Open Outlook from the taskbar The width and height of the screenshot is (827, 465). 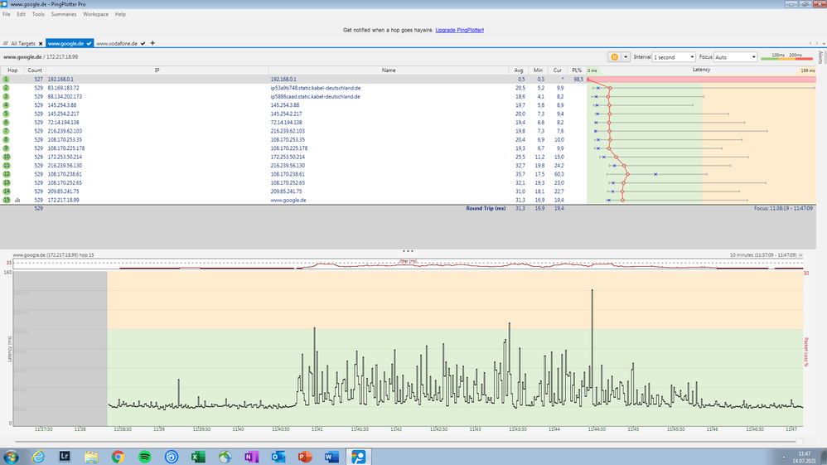pos(278,457)
